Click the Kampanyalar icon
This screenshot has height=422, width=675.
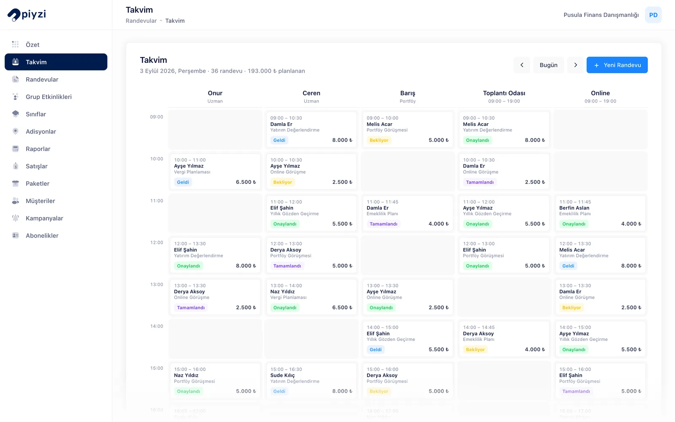click(x=16, y=218)
